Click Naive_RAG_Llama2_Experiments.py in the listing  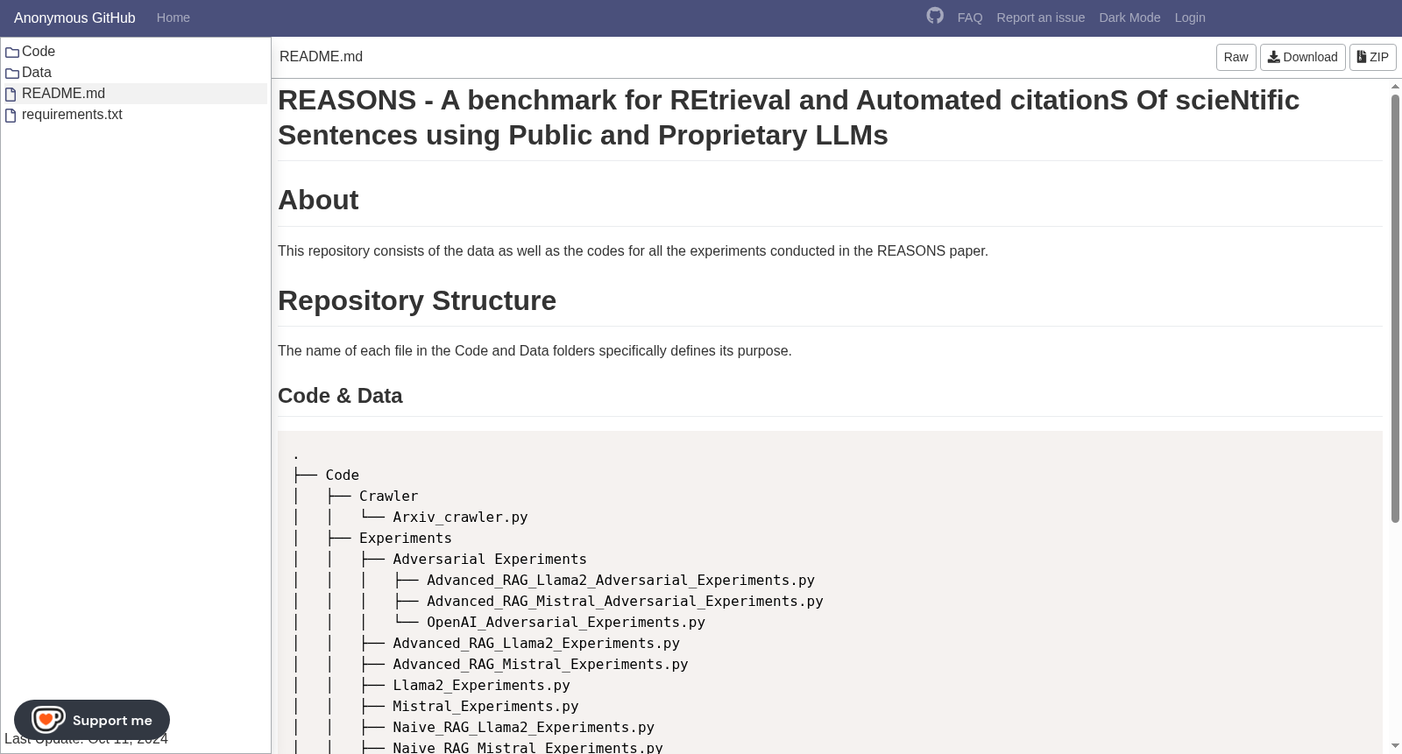[523, 727]
